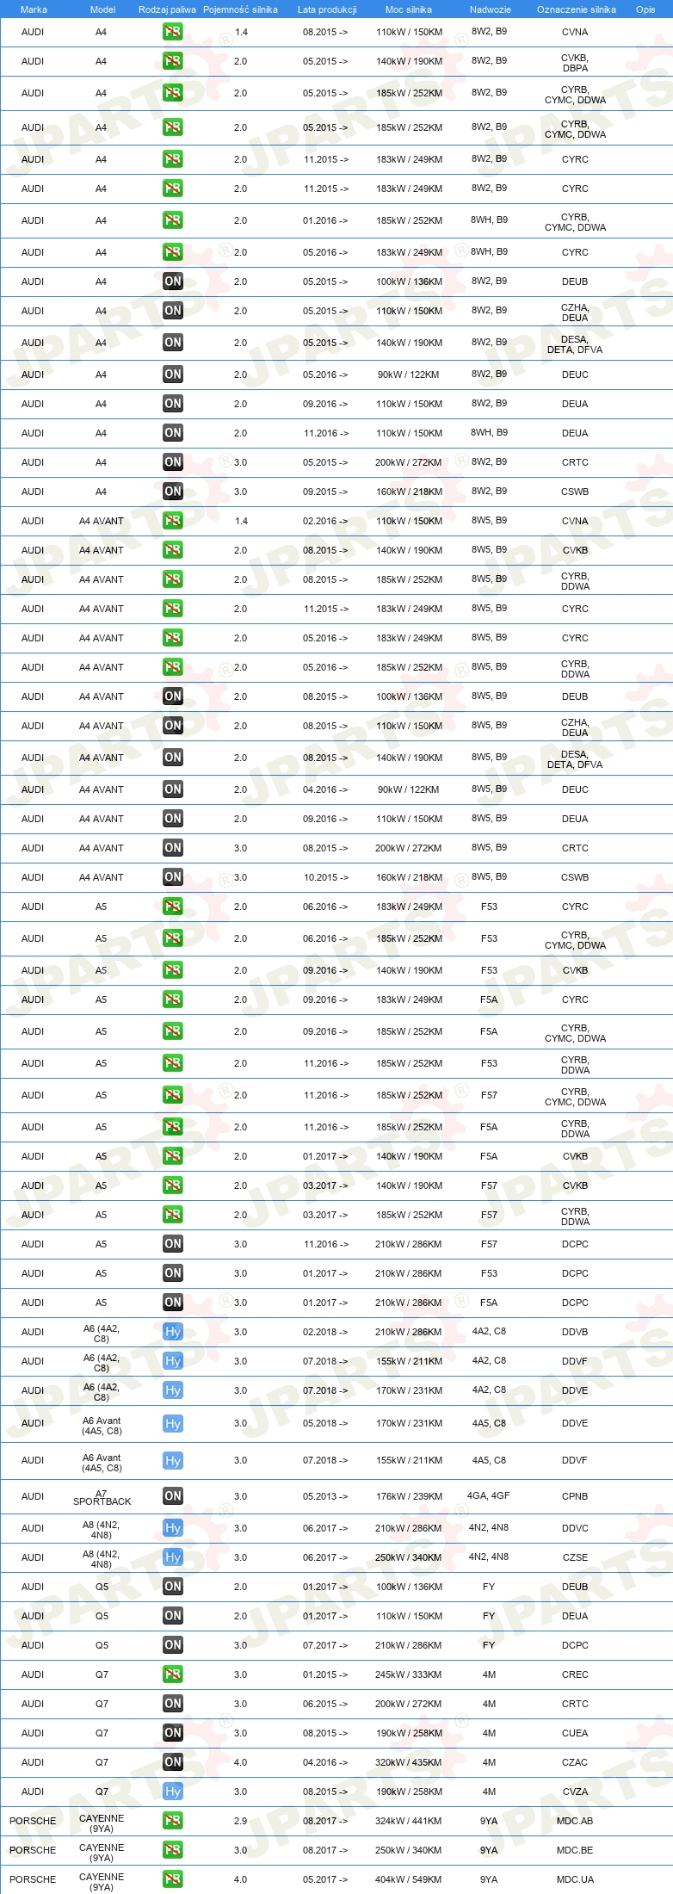673x1894 pixels.
Task: Click the ON diesel icon in the A7 Sportback row
Action: click(x=173, y=1496)
